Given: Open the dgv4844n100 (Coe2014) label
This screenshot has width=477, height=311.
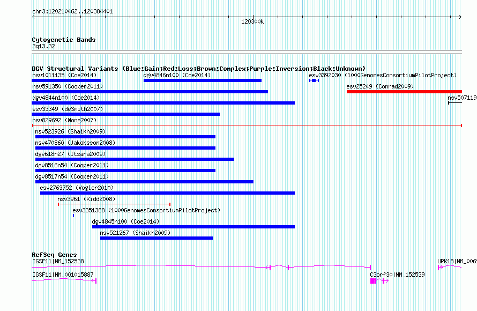Looking at the screenshot, I should pos(66,98).
